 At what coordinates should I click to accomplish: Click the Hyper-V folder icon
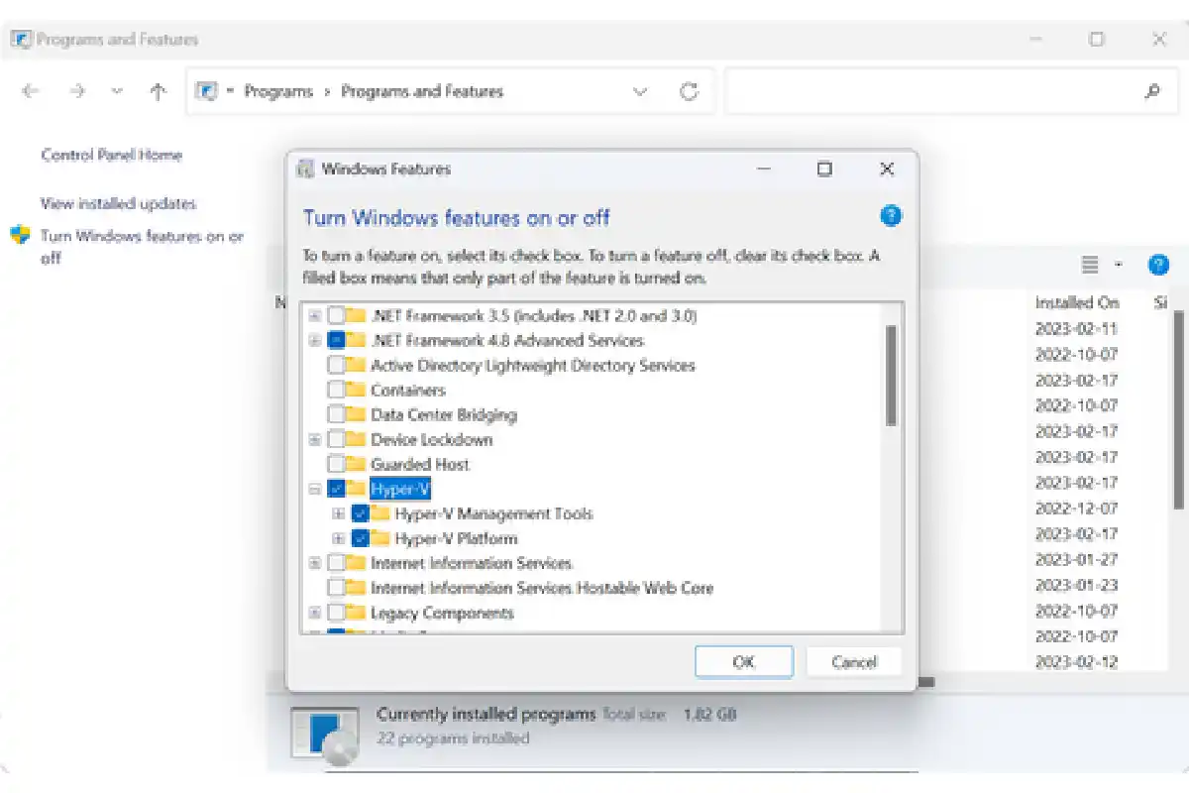point(356,489)
